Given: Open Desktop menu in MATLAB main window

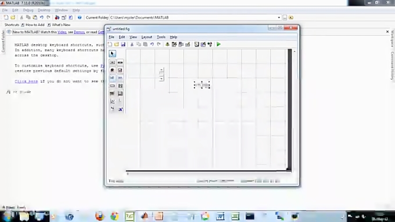Looking at the screenshot, I should [x=44, y=10].
